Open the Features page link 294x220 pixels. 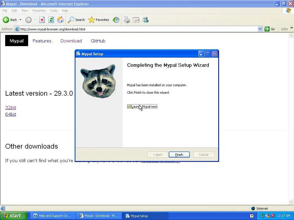pos(42,41)
